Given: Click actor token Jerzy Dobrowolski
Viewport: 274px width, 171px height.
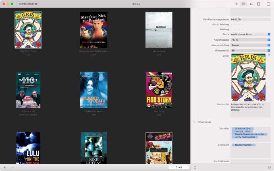Looking at the screenshot, I should click(x=245, y=137).
